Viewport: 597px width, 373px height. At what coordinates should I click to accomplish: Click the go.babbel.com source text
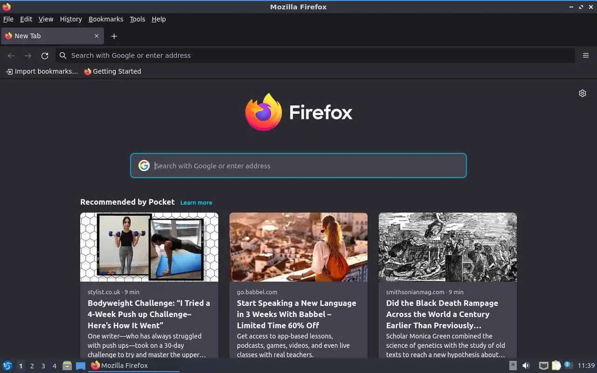pyautogui.click(x=257, y=292)
